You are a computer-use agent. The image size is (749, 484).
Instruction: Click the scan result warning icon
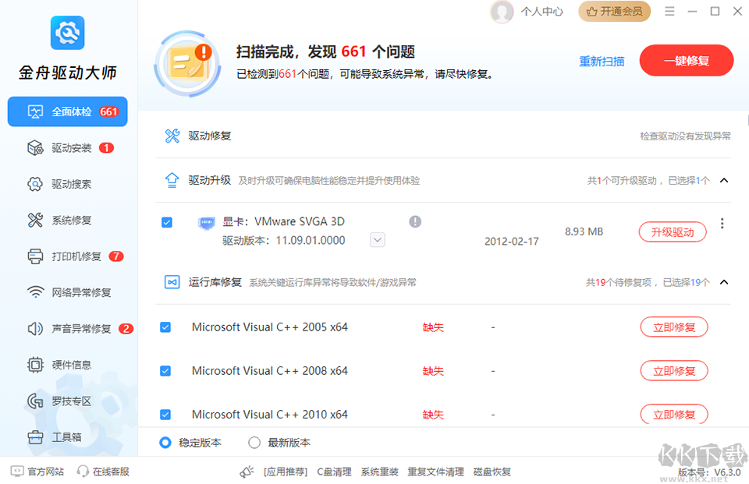(x=188, y=63)
